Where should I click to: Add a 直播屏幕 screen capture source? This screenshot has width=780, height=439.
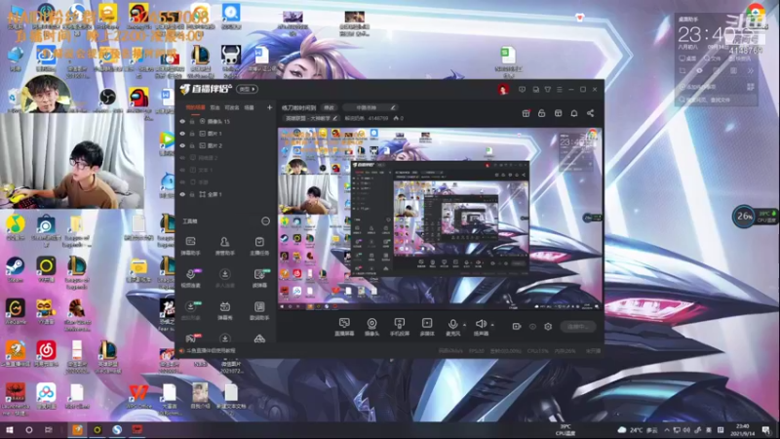click(x=344, y=327)
